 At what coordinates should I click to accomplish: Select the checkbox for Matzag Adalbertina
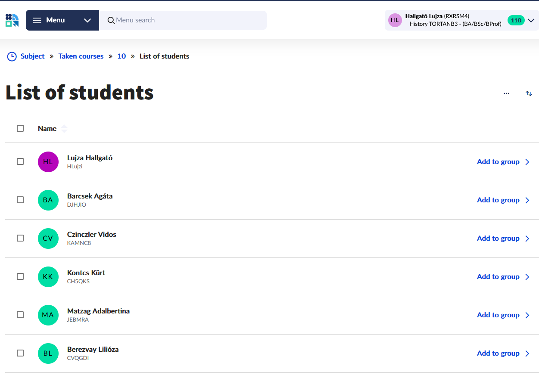[20, 315]
